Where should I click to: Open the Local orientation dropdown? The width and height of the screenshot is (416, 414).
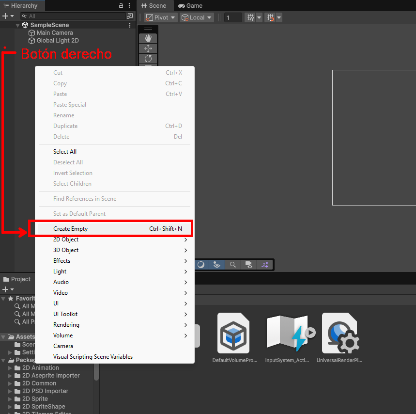pos(196,17)
